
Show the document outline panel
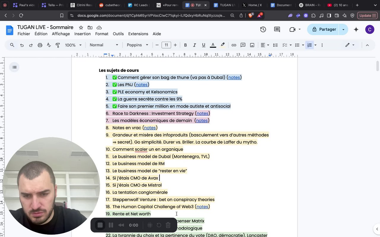[x=14, y=67]
